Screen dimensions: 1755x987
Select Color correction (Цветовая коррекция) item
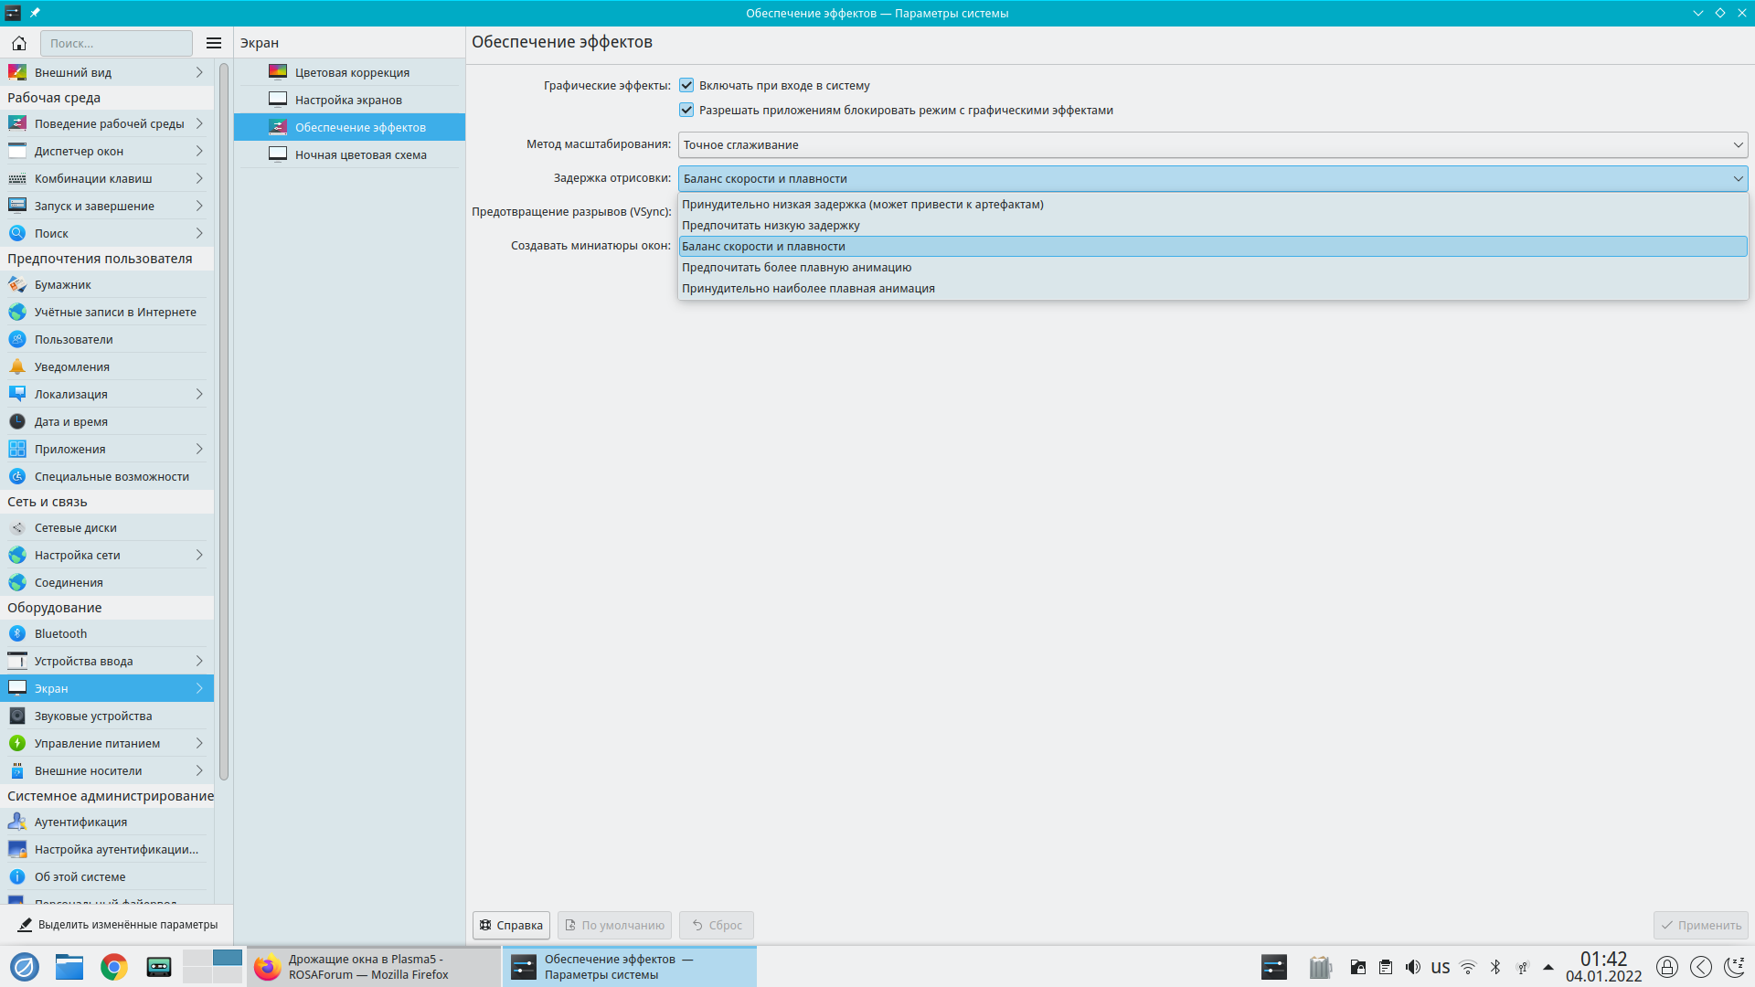coord(352,72)
